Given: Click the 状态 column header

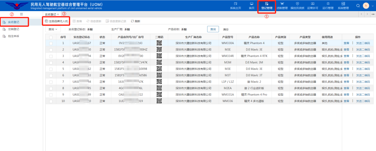Looking at the screenshot, I should (x=102, y=37).
